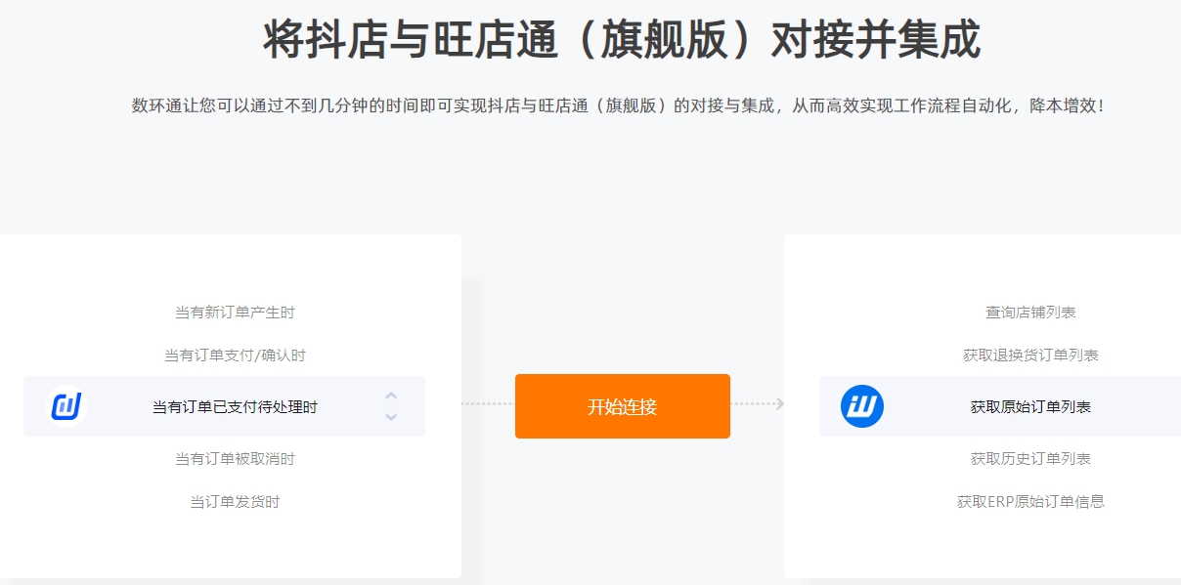The image size is (1181, 585).
Task: Select trigger 当有订单被取消时
Action: tap(235, 459)
